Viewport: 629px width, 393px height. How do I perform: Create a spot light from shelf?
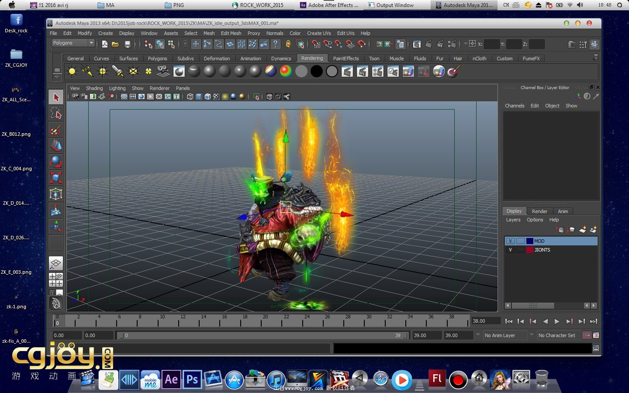tap(118, 71)
